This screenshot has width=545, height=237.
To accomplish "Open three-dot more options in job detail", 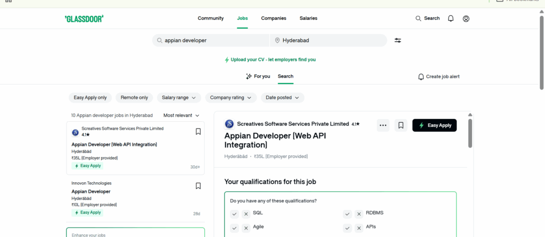I will (x=383, y=125).
